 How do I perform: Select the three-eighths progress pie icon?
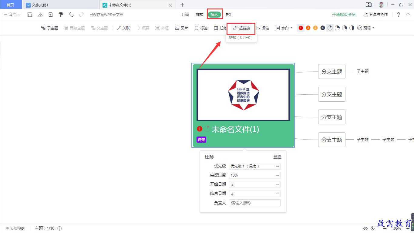(345, 28)
